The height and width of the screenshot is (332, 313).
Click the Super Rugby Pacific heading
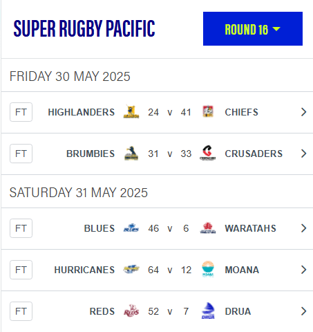pos(84,28)
